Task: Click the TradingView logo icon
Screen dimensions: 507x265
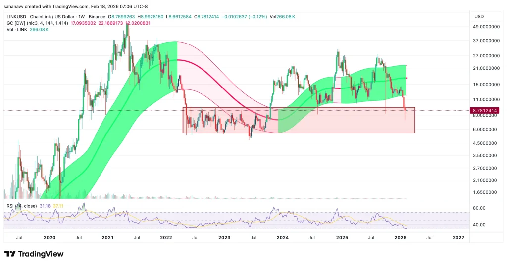Action: coord(10,254)
